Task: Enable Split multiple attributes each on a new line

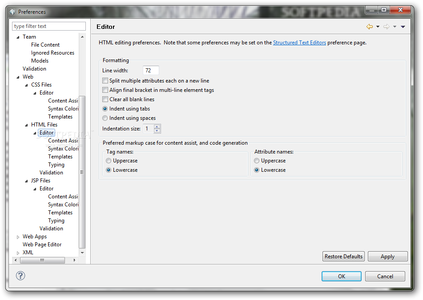Action: [x=105, y=81]
